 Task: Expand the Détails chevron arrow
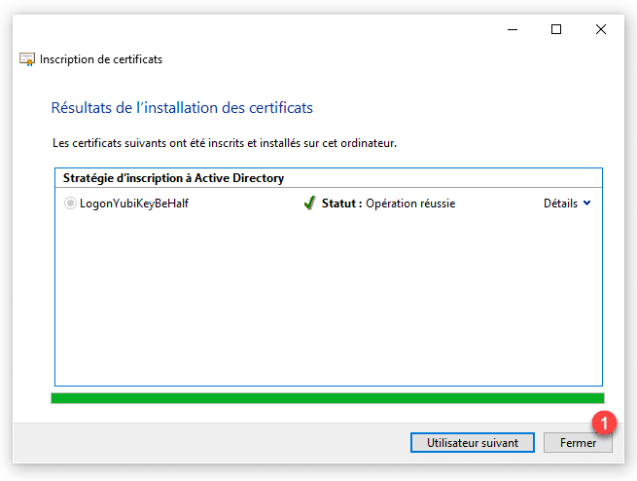[x=586, y=203]
